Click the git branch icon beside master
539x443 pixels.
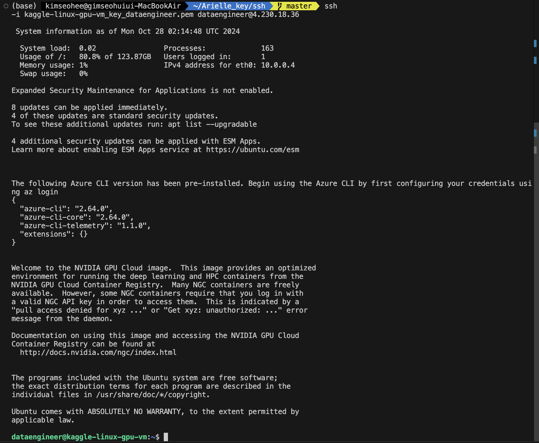click(x=280, y=6)
